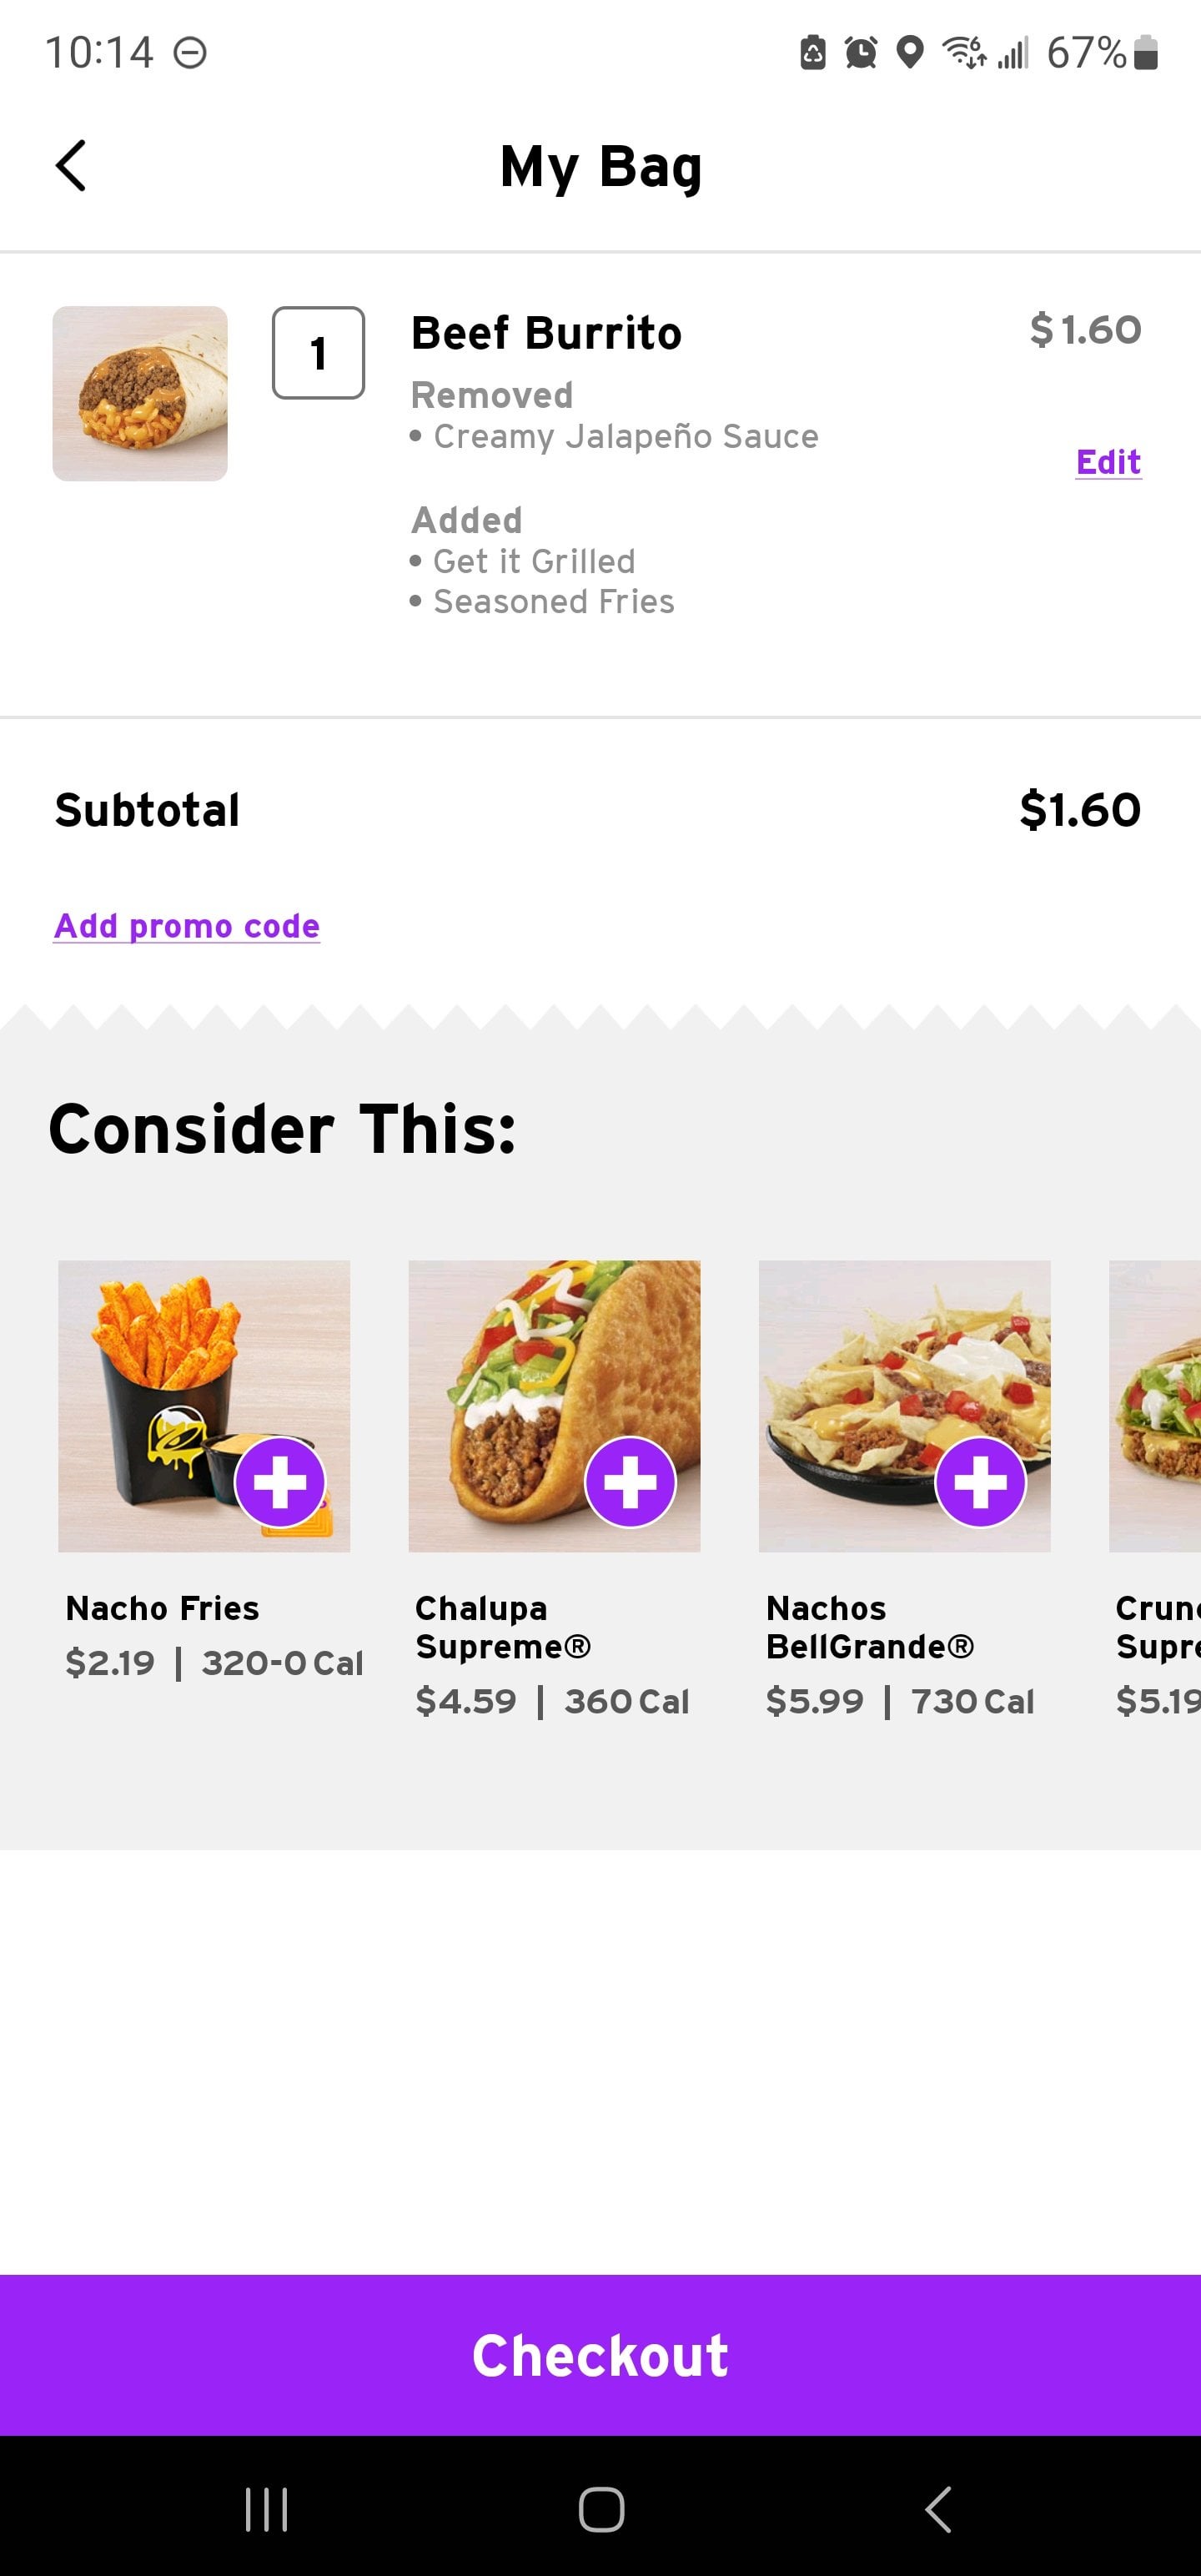This screenshot has height=2576, width=1201.
Task: Select the Nachos BellGrande picture
Action: (904, 1406)
